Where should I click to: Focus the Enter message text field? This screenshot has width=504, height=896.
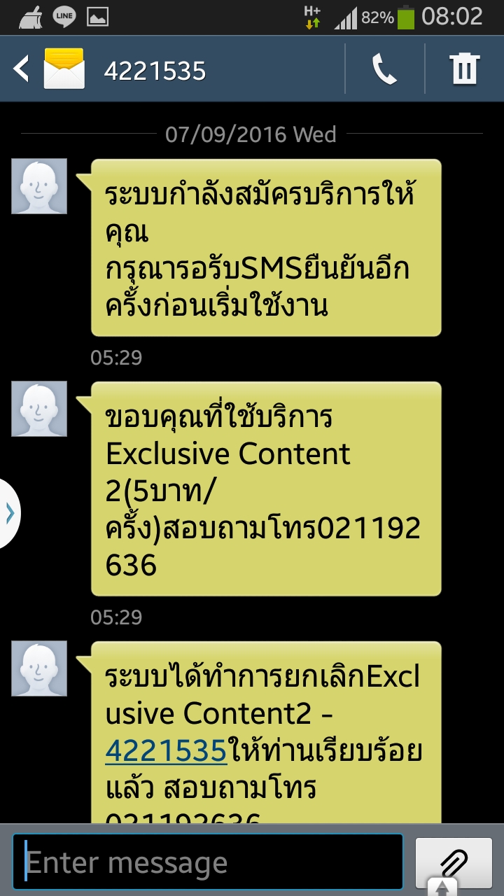tap(208, 862)
